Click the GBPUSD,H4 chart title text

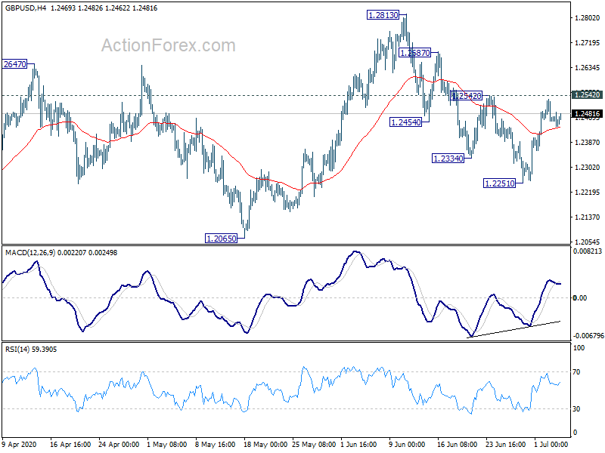tap(26, 8)
